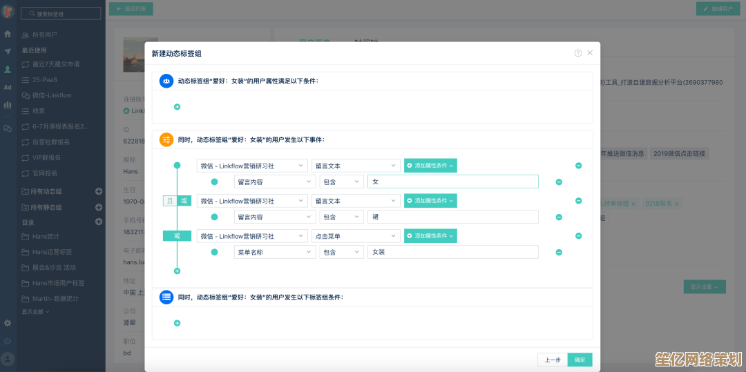Click plus icon under the tag group conditions section
Screen dimensions: 746x372
coord(177,323)
